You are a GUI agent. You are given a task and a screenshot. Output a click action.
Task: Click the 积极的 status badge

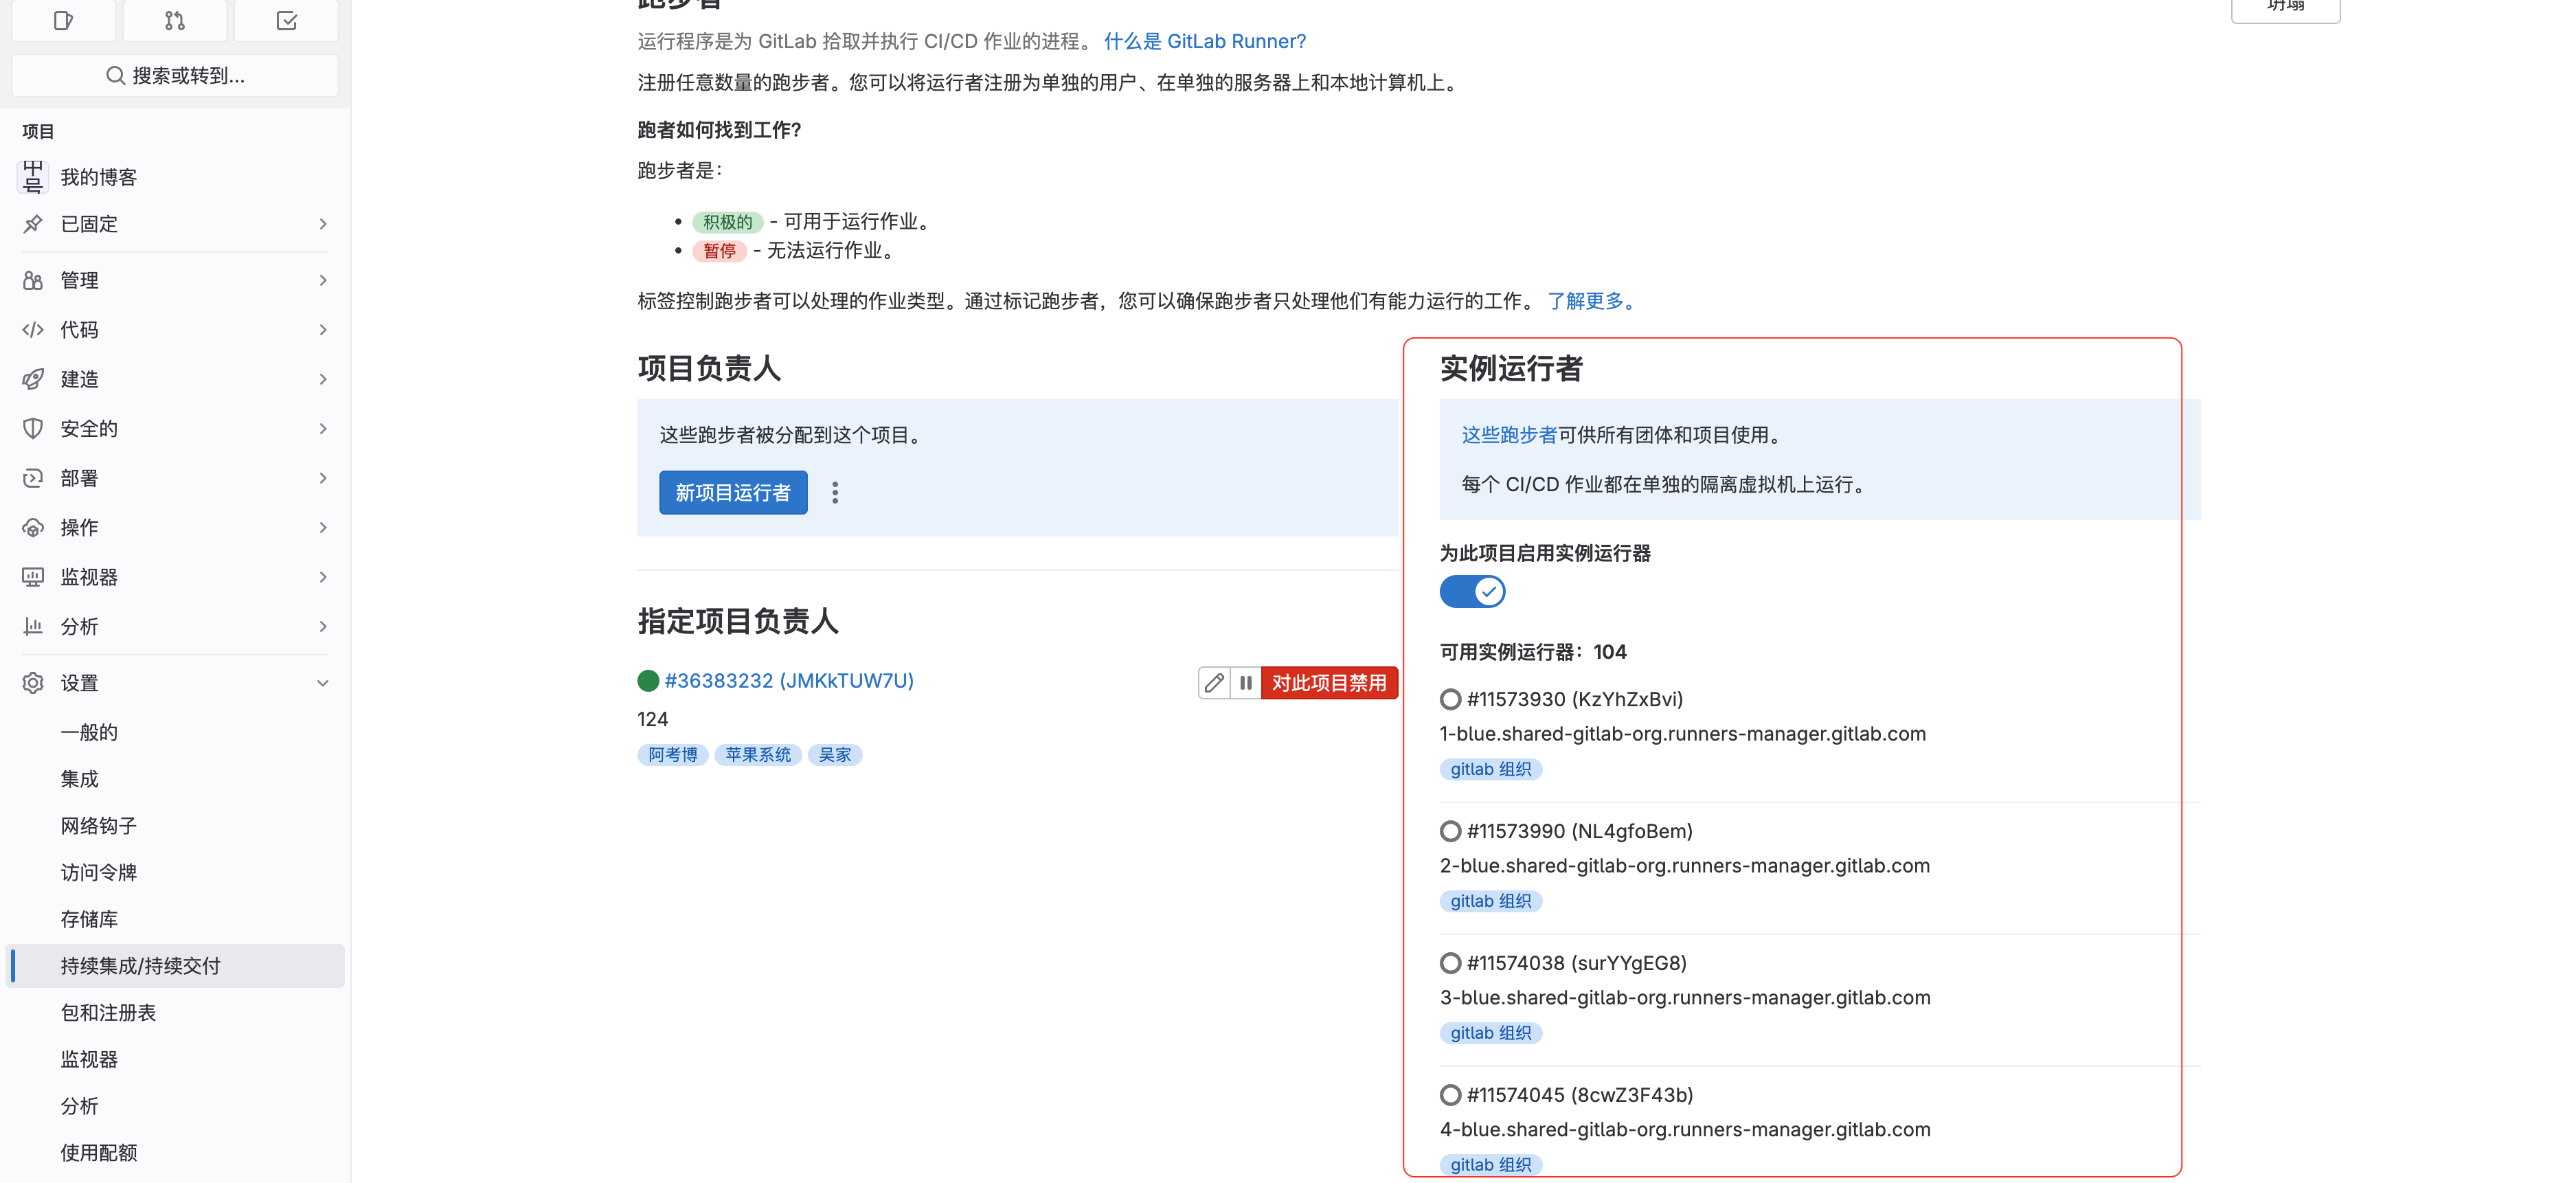pos(727,222)
